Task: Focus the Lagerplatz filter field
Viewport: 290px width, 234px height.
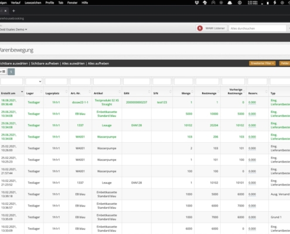Action: click(56, 81)
